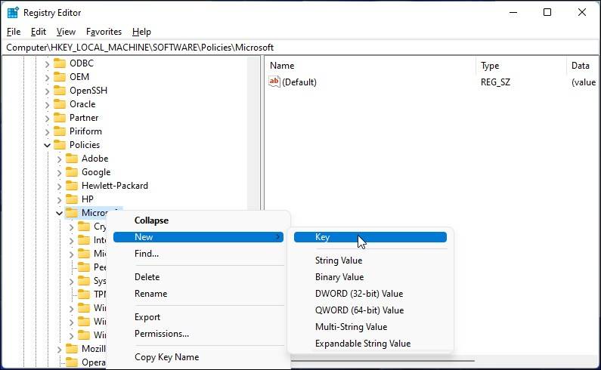
Task: Open the Help menu
Action: [141, 32]
